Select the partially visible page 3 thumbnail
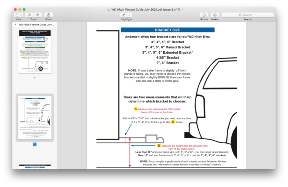The width and height of the screenshot is (288, 187). tap(35, 166)
